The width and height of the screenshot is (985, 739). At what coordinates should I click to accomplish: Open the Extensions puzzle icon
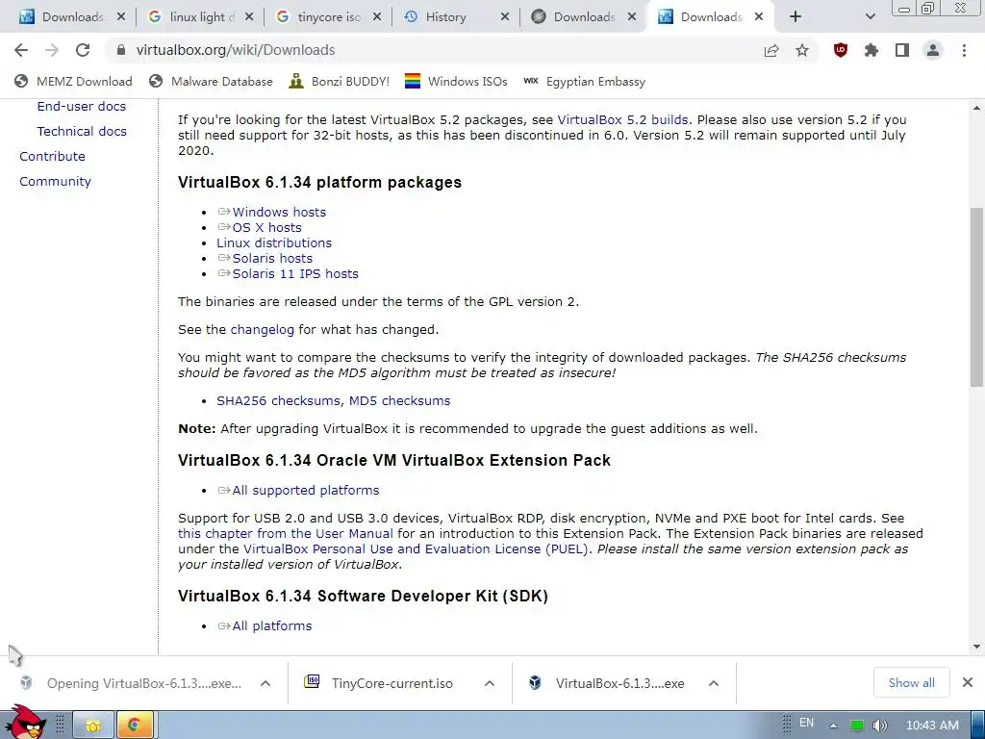[x=871, y=50]
